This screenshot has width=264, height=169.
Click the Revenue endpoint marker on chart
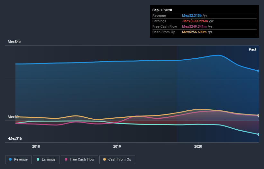point(258,71)
